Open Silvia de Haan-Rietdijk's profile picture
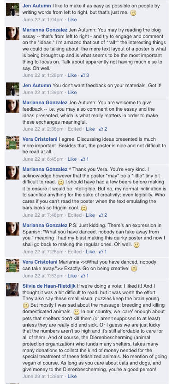172x384 pixels. [x=12, y=290]
